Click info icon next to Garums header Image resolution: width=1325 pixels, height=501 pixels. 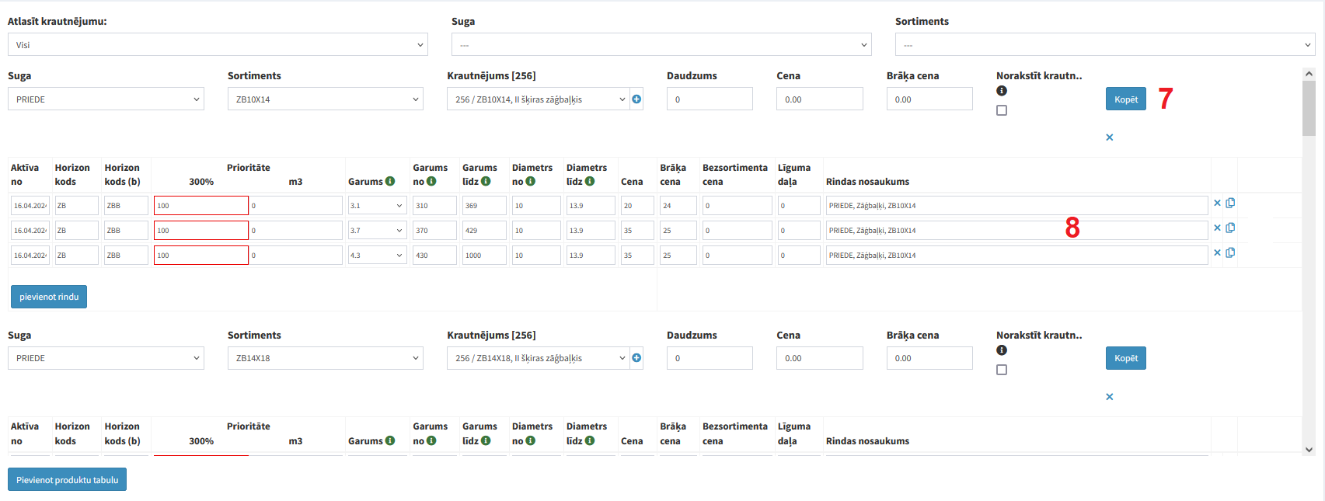pos(390,182)
